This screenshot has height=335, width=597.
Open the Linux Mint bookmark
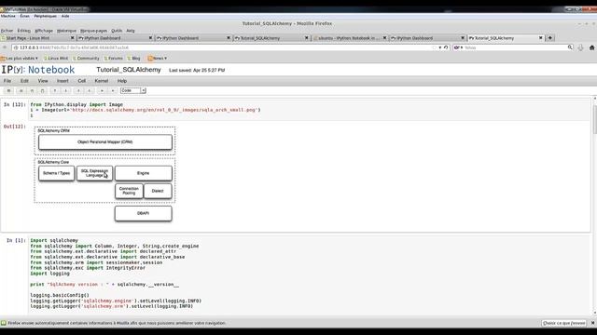tap(56, 59)
